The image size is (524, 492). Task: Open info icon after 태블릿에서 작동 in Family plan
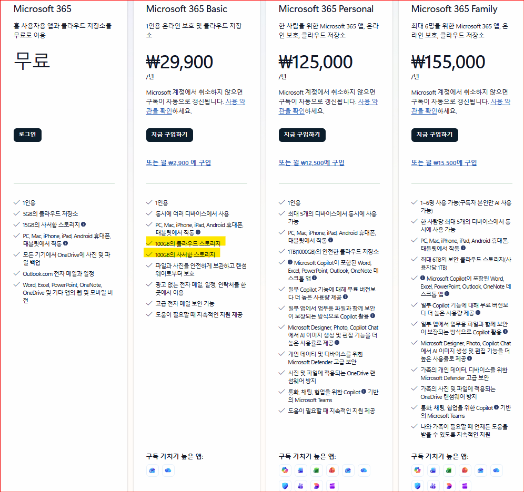coord(463,248)
